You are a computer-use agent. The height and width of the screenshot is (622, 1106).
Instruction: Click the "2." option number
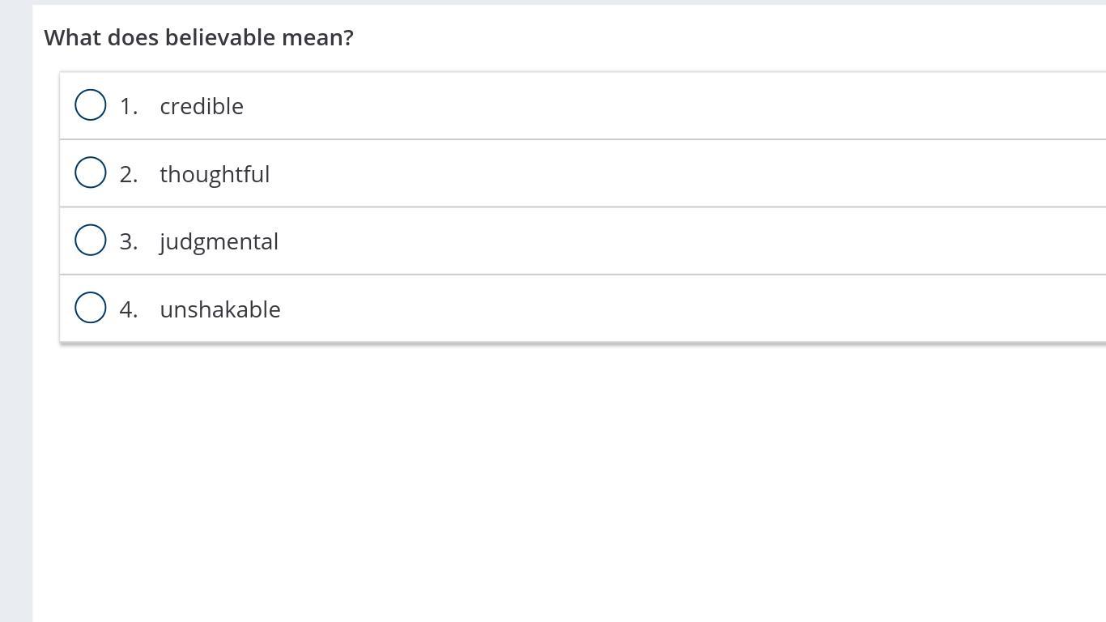pyautogui.click(x=129, y=174)
